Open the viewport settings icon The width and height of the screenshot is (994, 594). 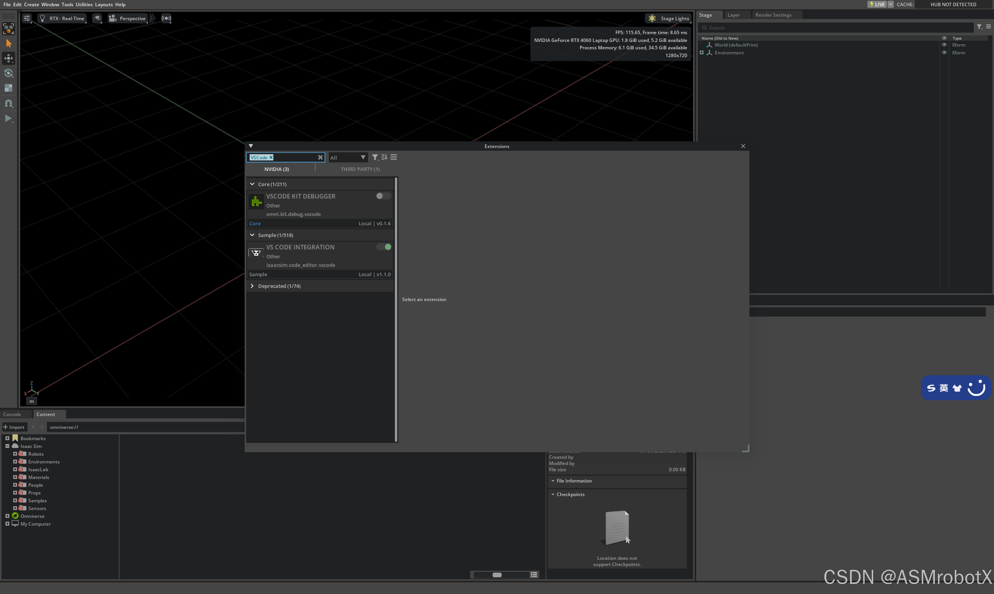[26, 18]
